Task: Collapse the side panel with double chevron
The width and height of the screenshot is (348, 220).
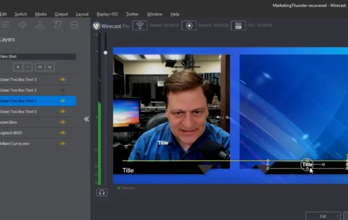Action: point(86,119)
